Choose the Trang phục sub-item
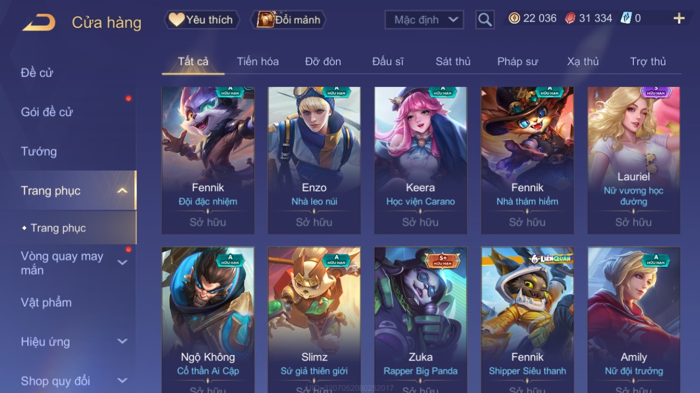This screenshot has height=393, width=700. 58,228
